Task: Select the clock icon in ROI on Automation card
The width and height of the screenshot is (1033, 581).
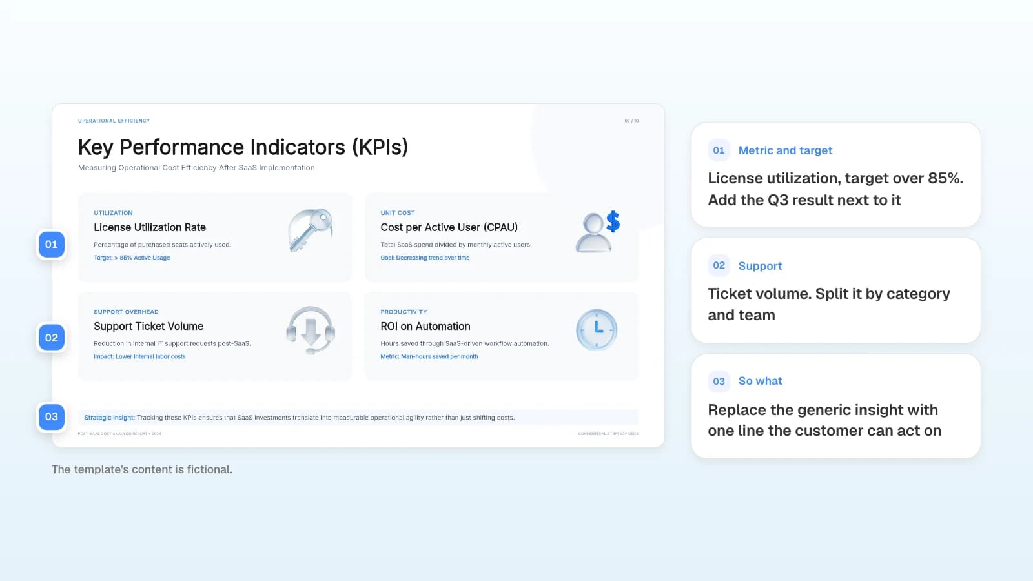Action: click(x=597, y=330)
